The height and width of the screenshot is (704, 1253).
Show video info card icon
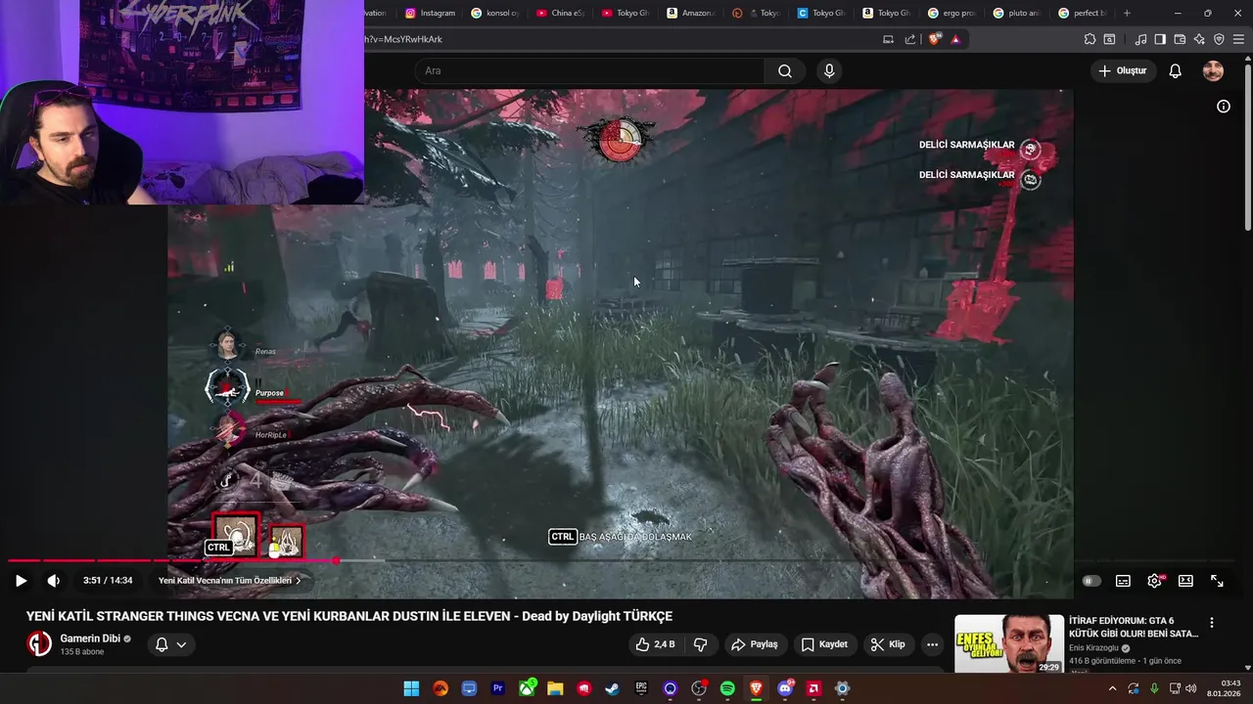click(1224, 107)
